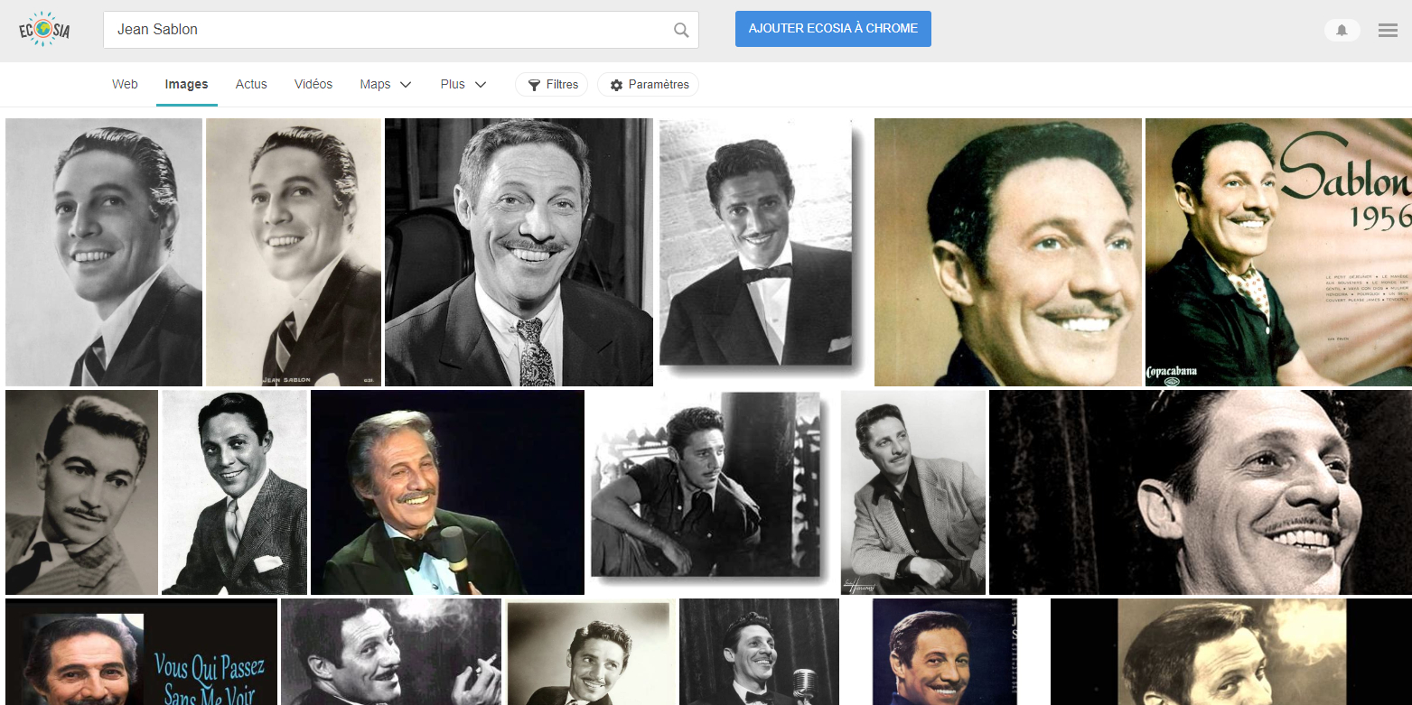Open the Vous Qui Passez Sans Me Voir image

[141, 651]
